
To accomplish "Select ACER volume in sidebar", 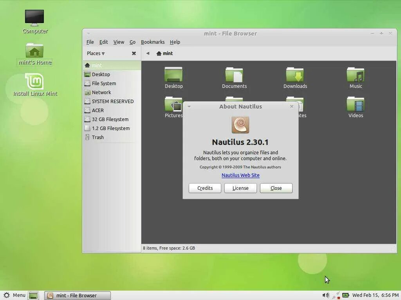I will pos(112,110).
